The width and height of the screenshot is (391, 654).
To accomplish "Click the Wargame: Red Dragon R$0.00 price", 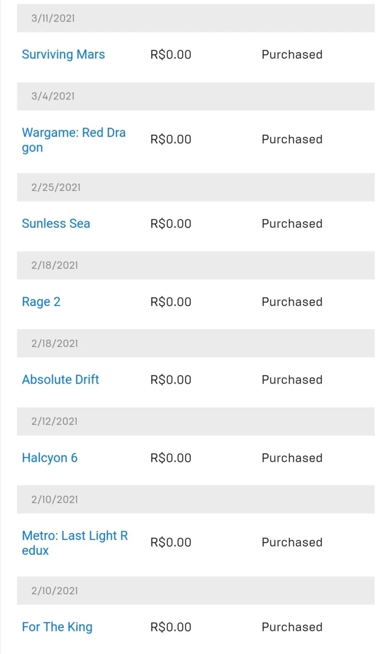I will pyautogui.click(x=171, y=139).
